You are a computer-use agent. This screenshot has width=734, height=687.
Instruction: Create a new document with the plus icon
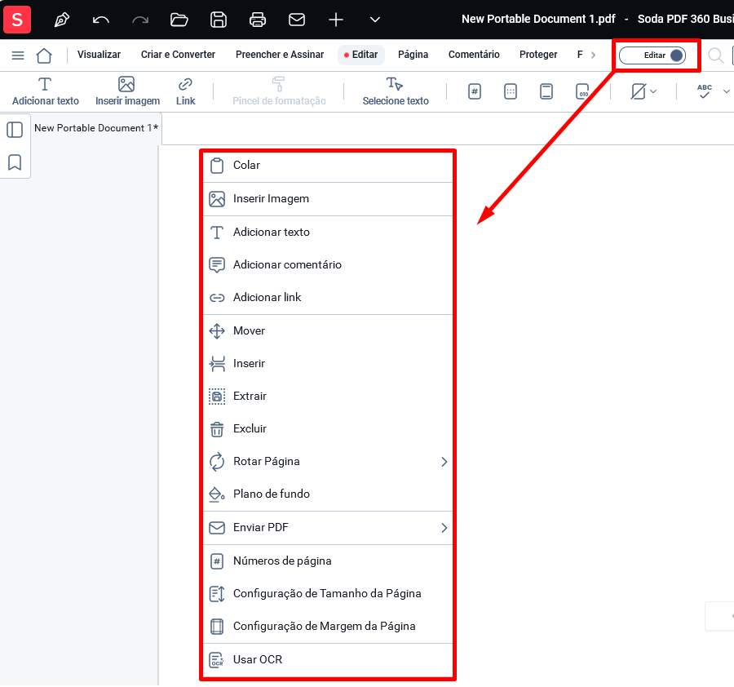[x=336, y=20]
